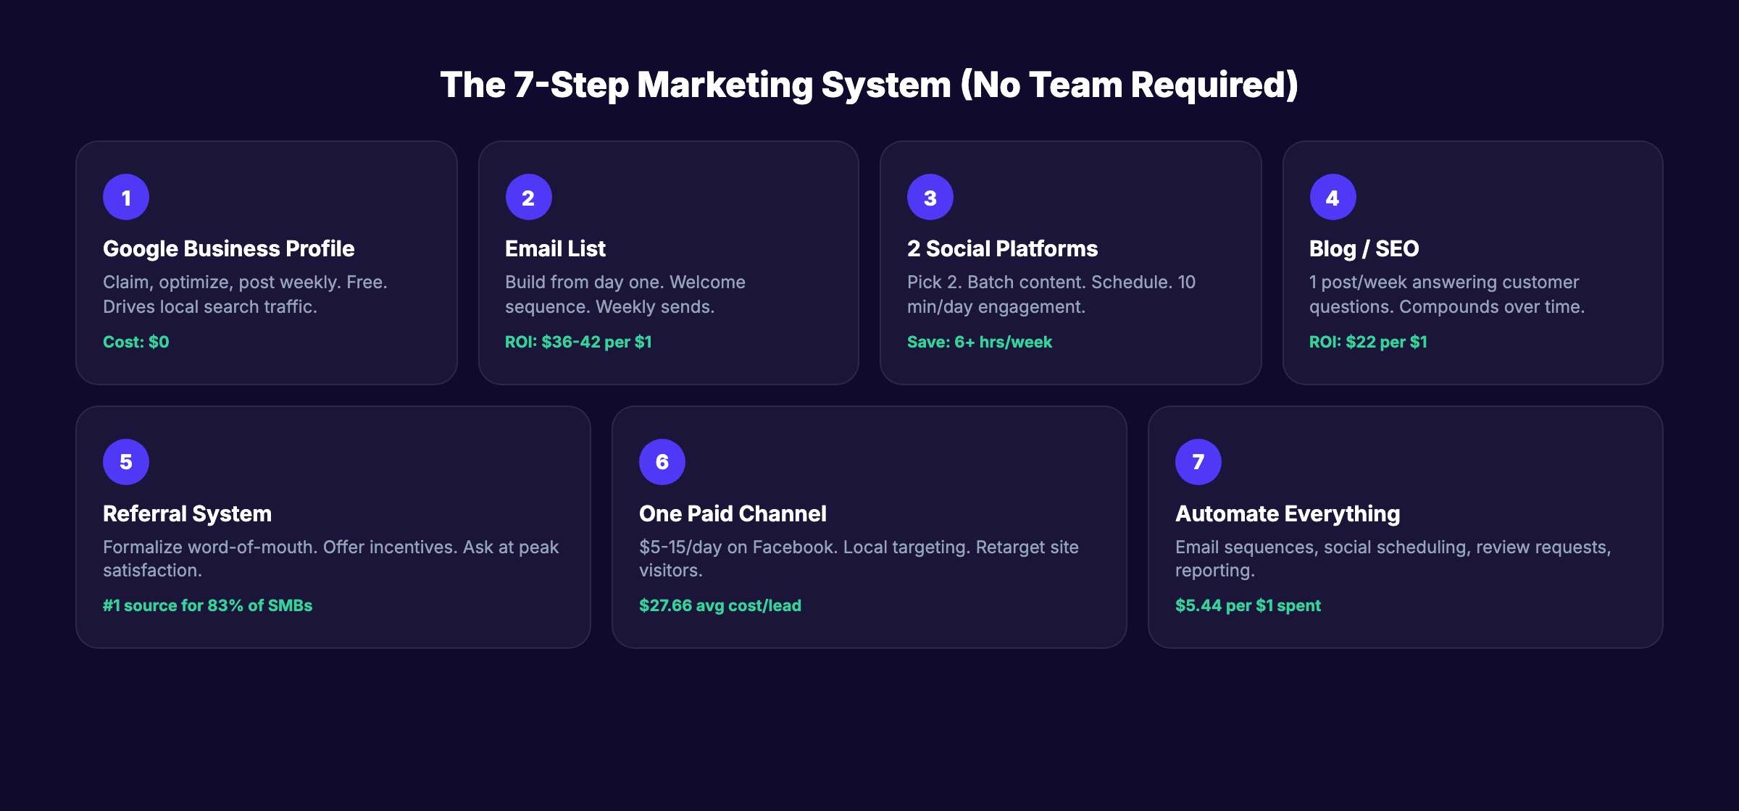The height and width of the screenshot is (811, 1739).
Task: Click the ROI: $36-42 per $1 metric
Action: click(x=578, y=341)
